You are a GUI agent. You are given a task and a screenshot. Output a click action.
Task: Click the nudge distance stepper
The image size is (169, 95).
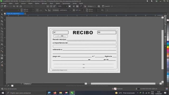pyautogui.click(x=83, y=10)
